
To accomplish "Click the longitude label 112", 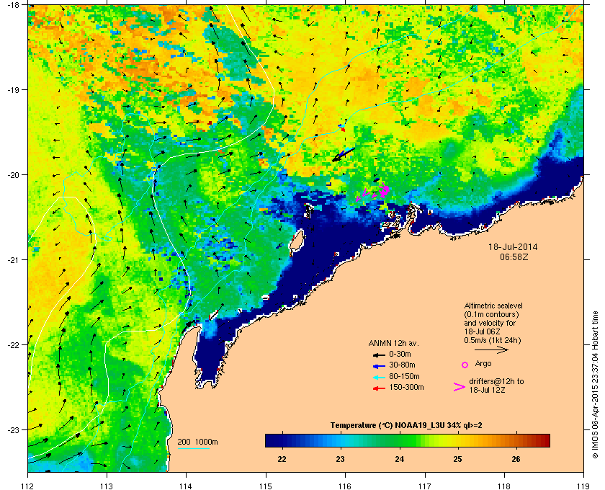I will click(28, 486).
